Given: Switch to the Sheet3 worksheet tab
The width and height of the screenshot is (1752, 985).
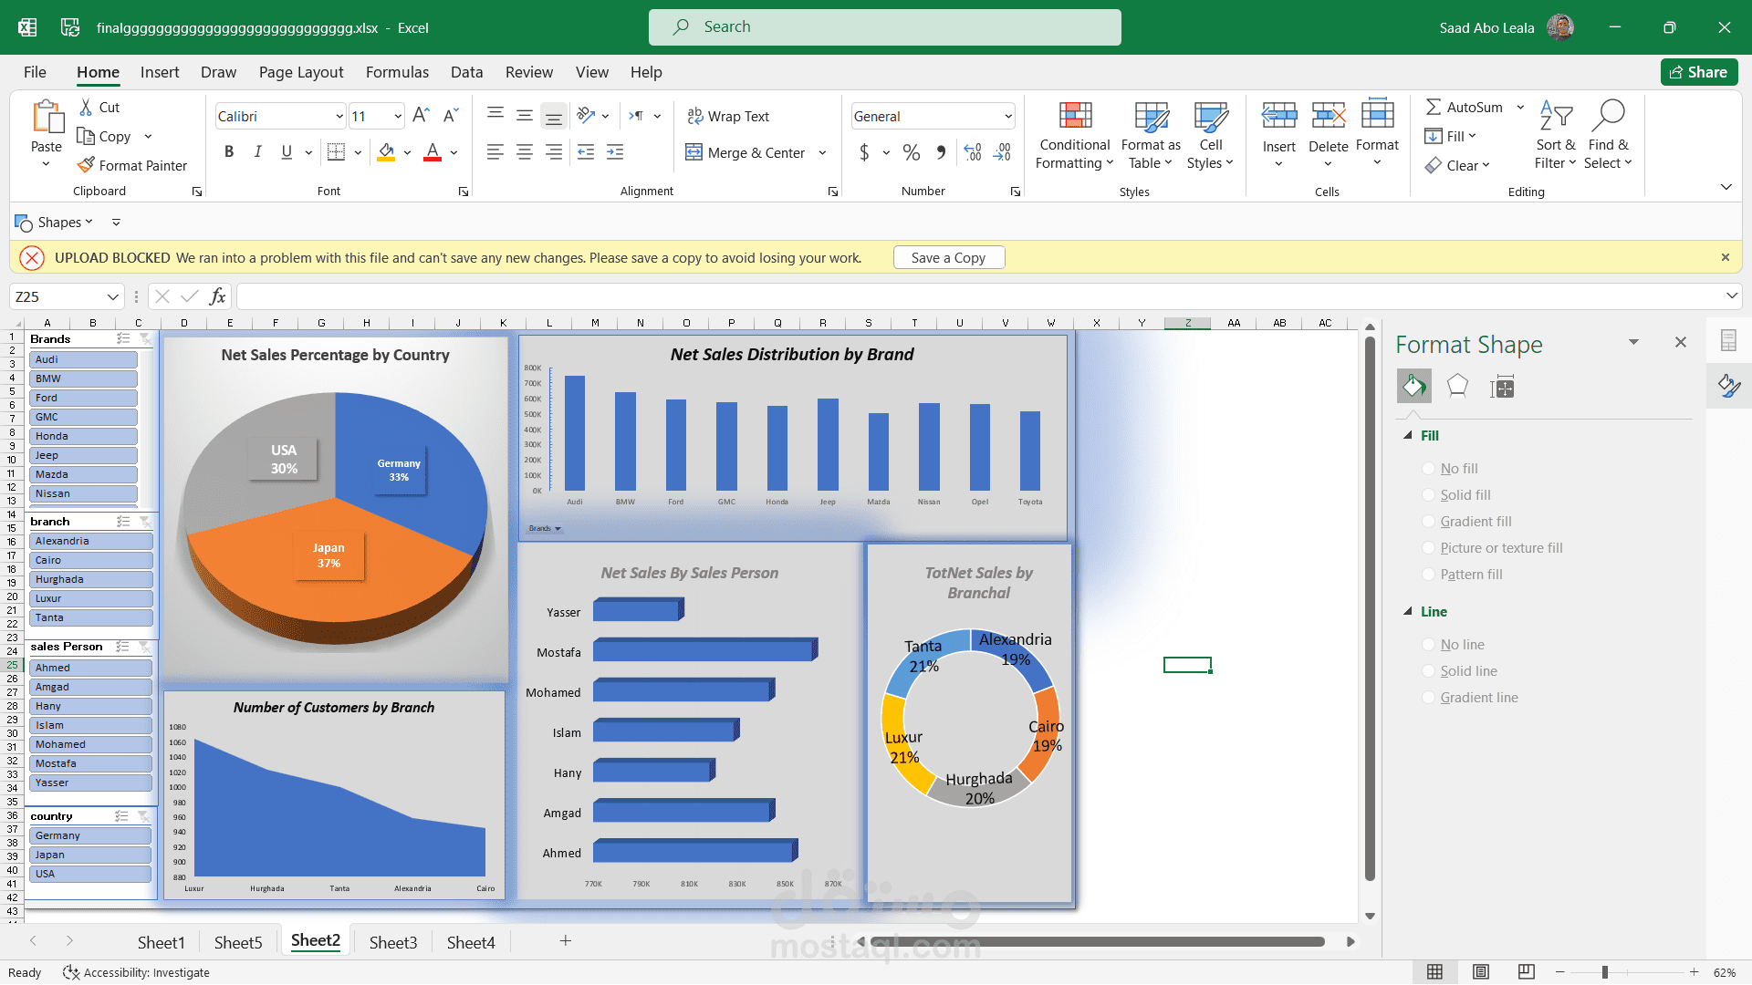Looking at the screenshot, I should coord(392,941).
